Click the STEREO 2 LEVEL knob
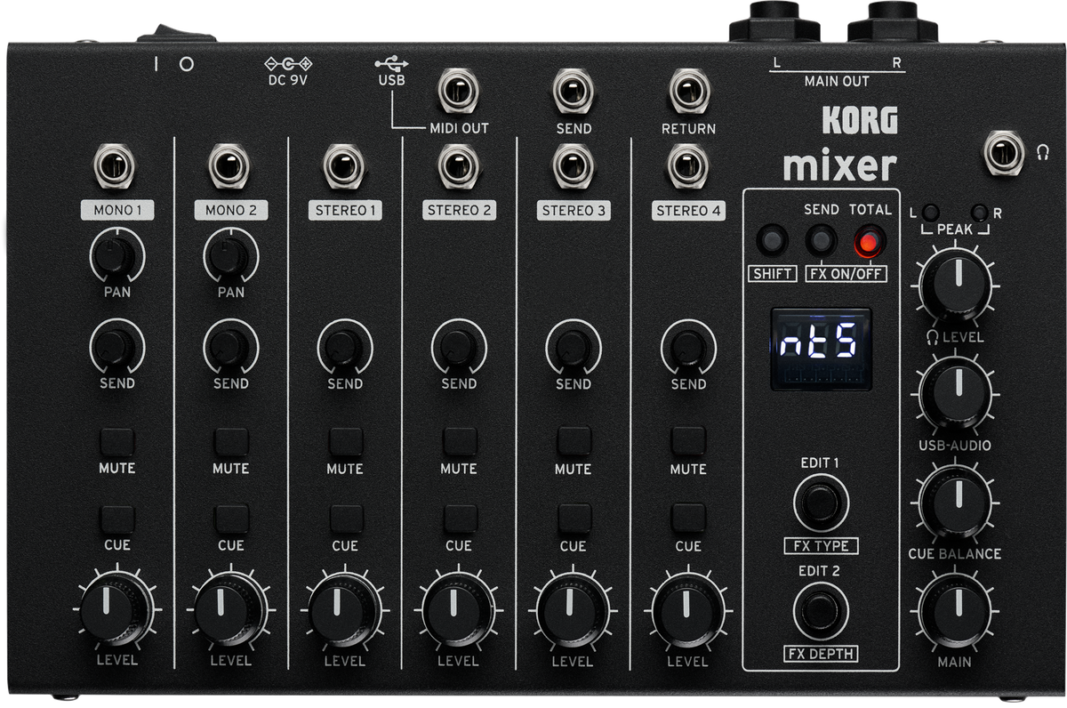The width and height of the screenshot is (1067, 708). [x=459, y=611]
